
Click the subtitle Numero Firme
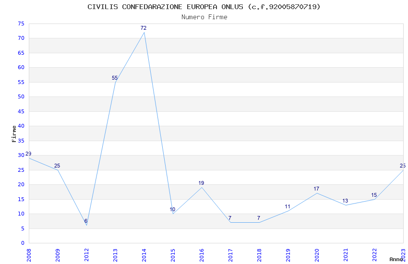coord(204,17)
